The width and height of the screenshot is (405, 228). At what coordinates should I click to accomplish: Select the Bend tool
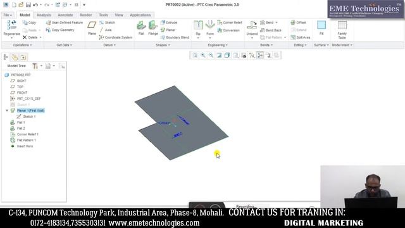(267, 23)
